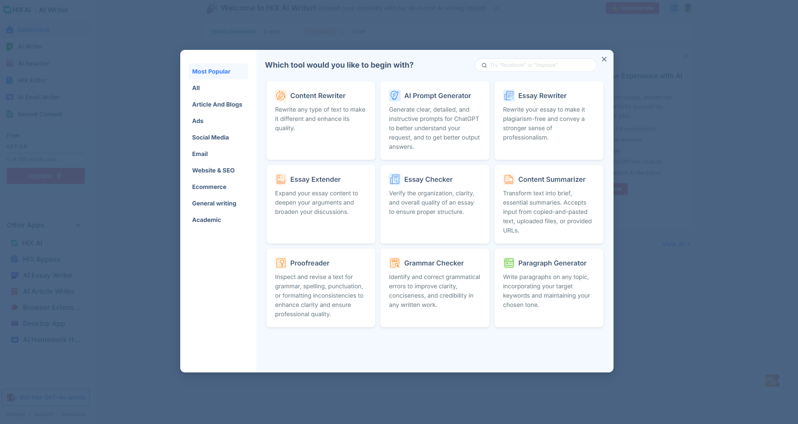Click the Browser Extension app icon

click(15, 307)
